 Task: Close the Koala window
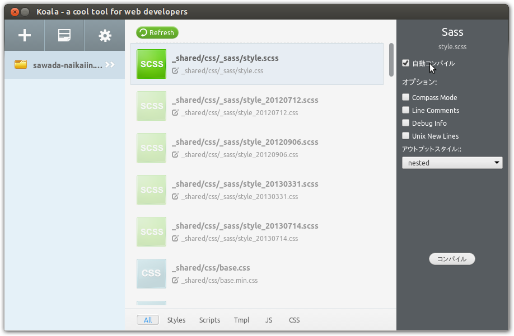pyautogui.click(x=15, y=12)
